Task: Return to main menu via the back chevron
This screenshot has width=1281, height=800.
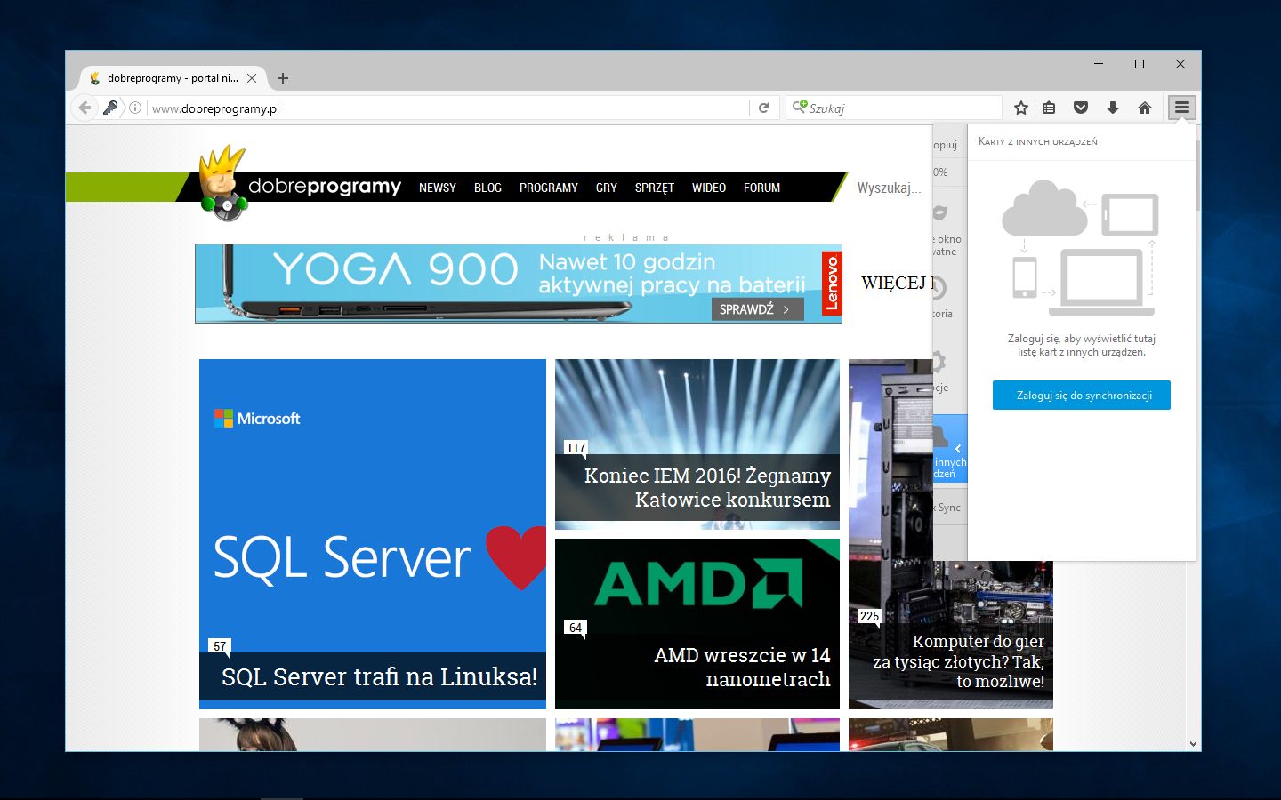Action: [x=958, y=449]
